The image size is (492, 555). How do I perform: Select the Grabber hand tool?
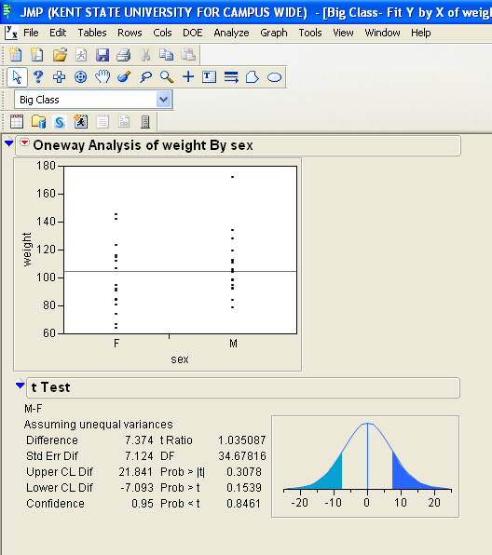102,76
